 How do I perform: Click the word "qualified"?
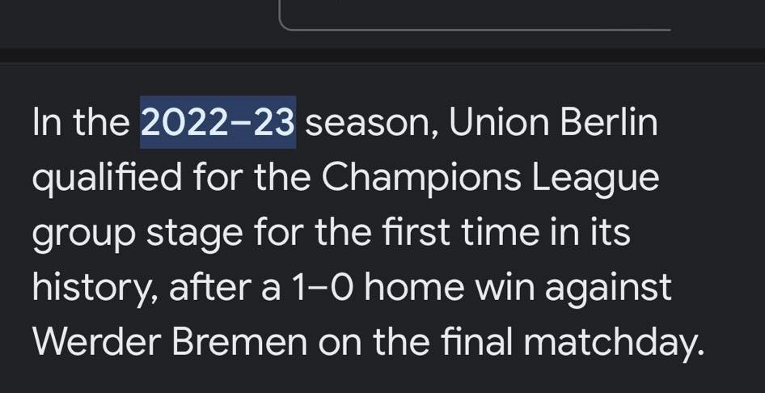click(x=107, y=179)
